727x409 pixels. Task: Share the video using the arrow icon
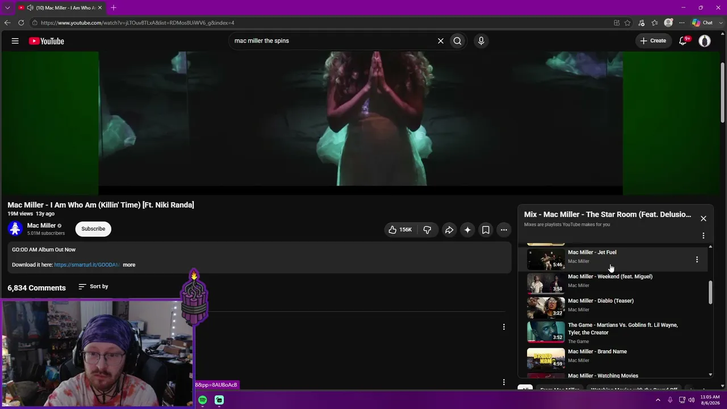449,229
